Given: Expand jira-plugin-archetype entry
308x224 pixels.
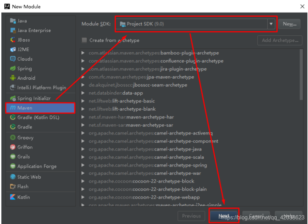Looking at the screenshot, I should 83,69.
